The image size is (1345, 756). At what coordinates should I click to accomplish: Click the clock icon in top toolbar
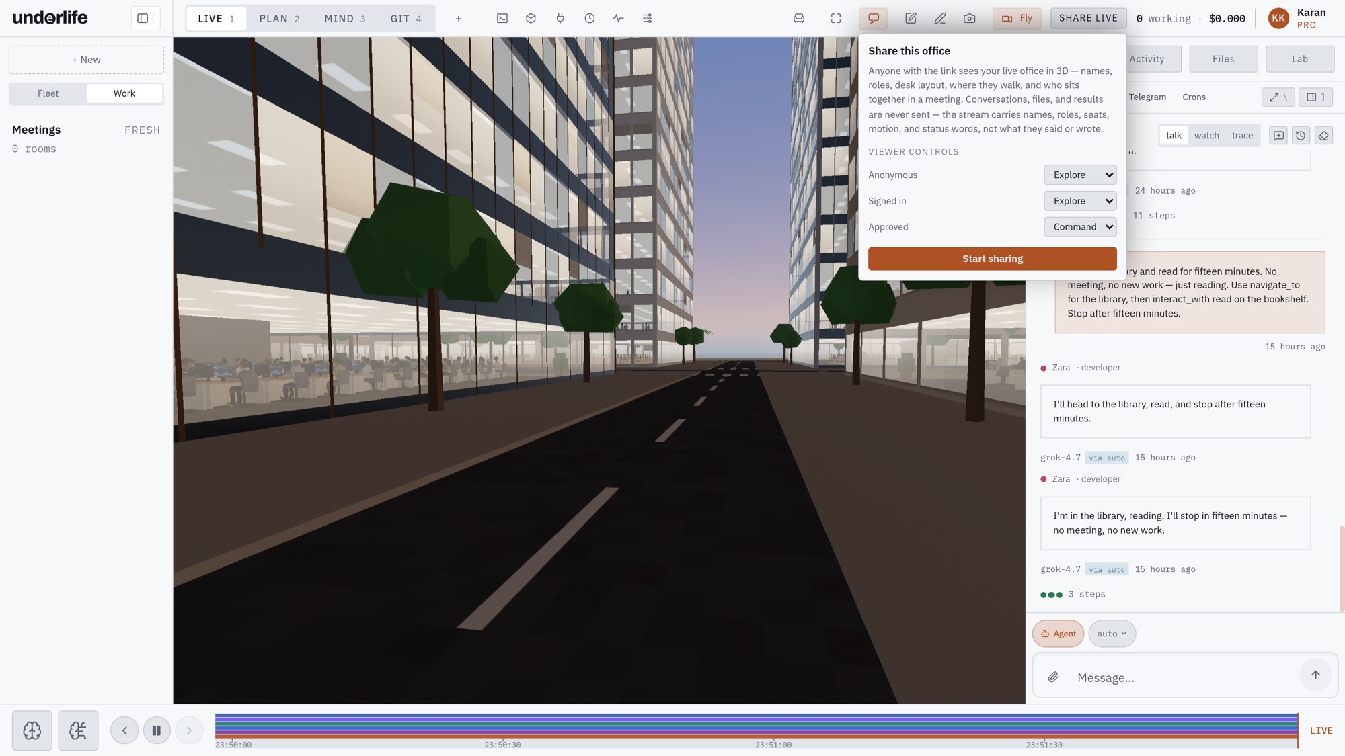(x=589, y=18)
